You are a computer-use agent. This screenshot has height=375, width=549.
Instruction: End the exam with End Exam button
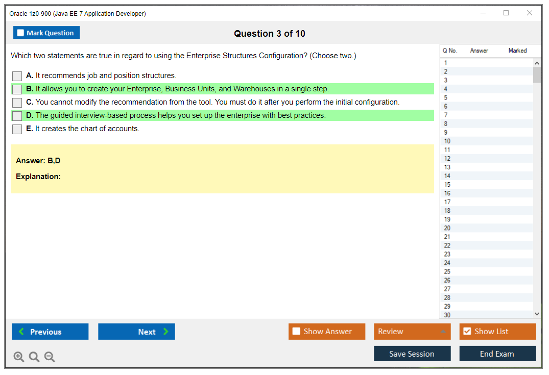[497, 353]
